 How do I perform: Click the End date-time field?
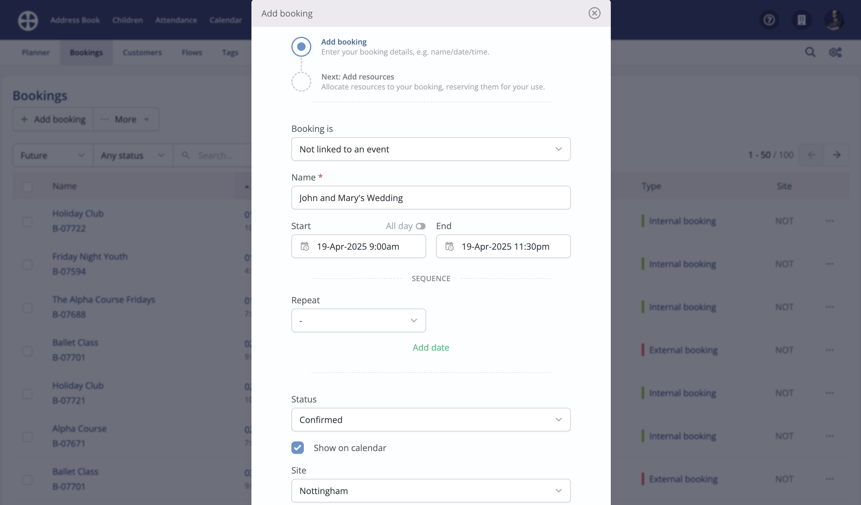pyautogui.click(x=503, y=246)
